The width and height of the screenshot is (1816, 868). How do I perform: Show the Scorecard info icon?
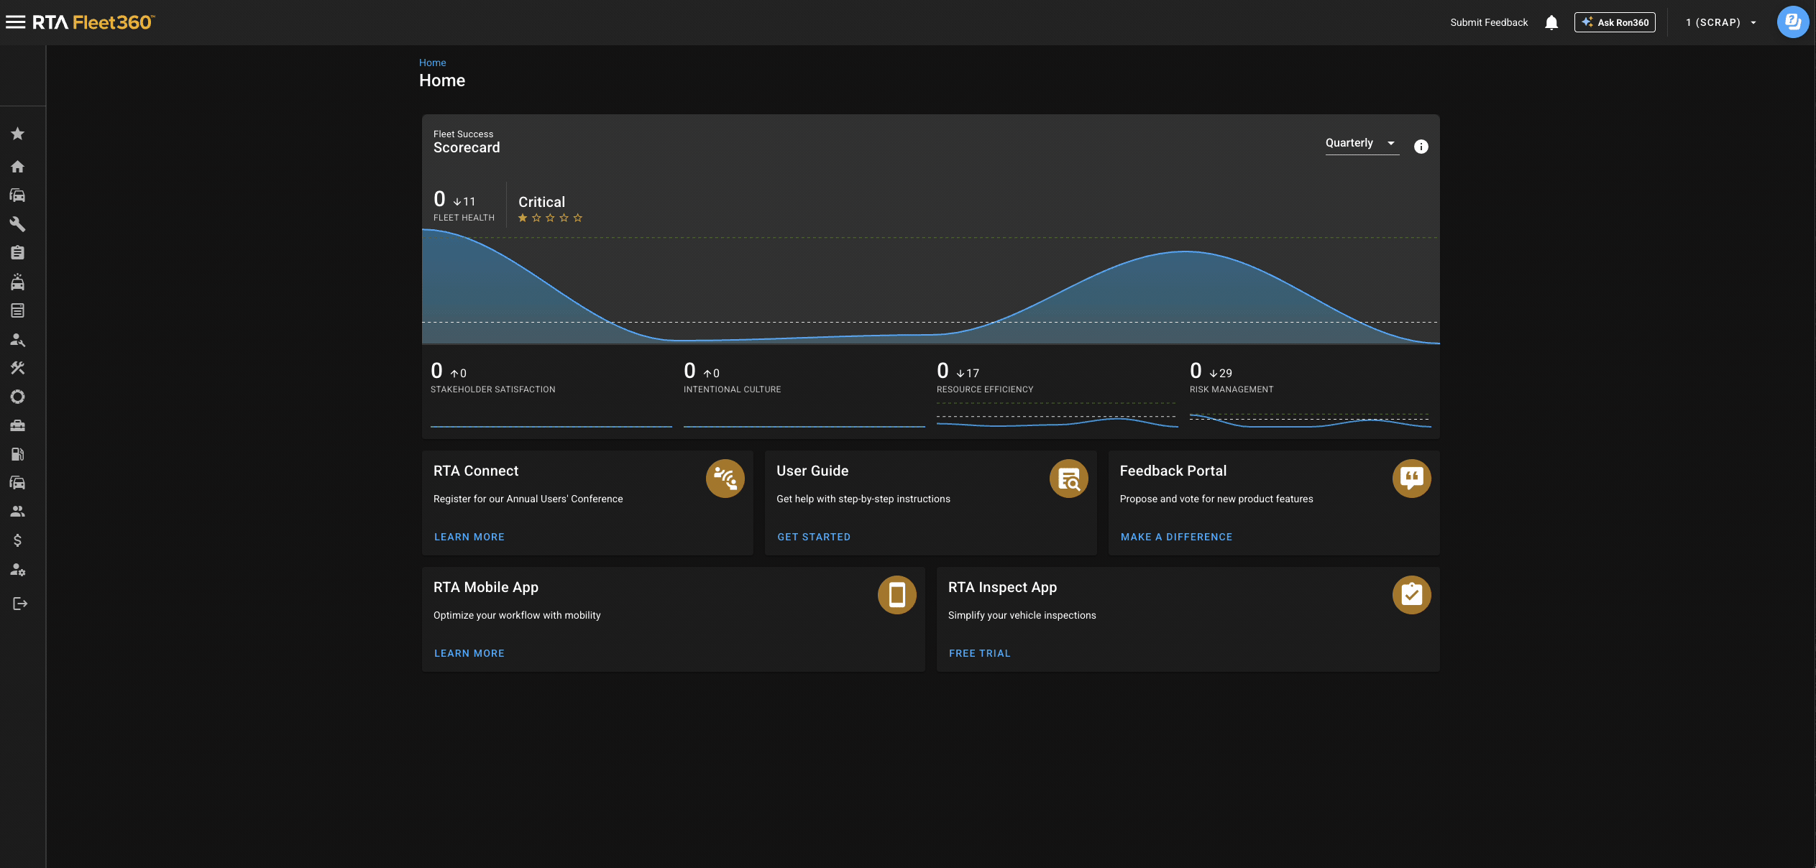click(1421, 147)
